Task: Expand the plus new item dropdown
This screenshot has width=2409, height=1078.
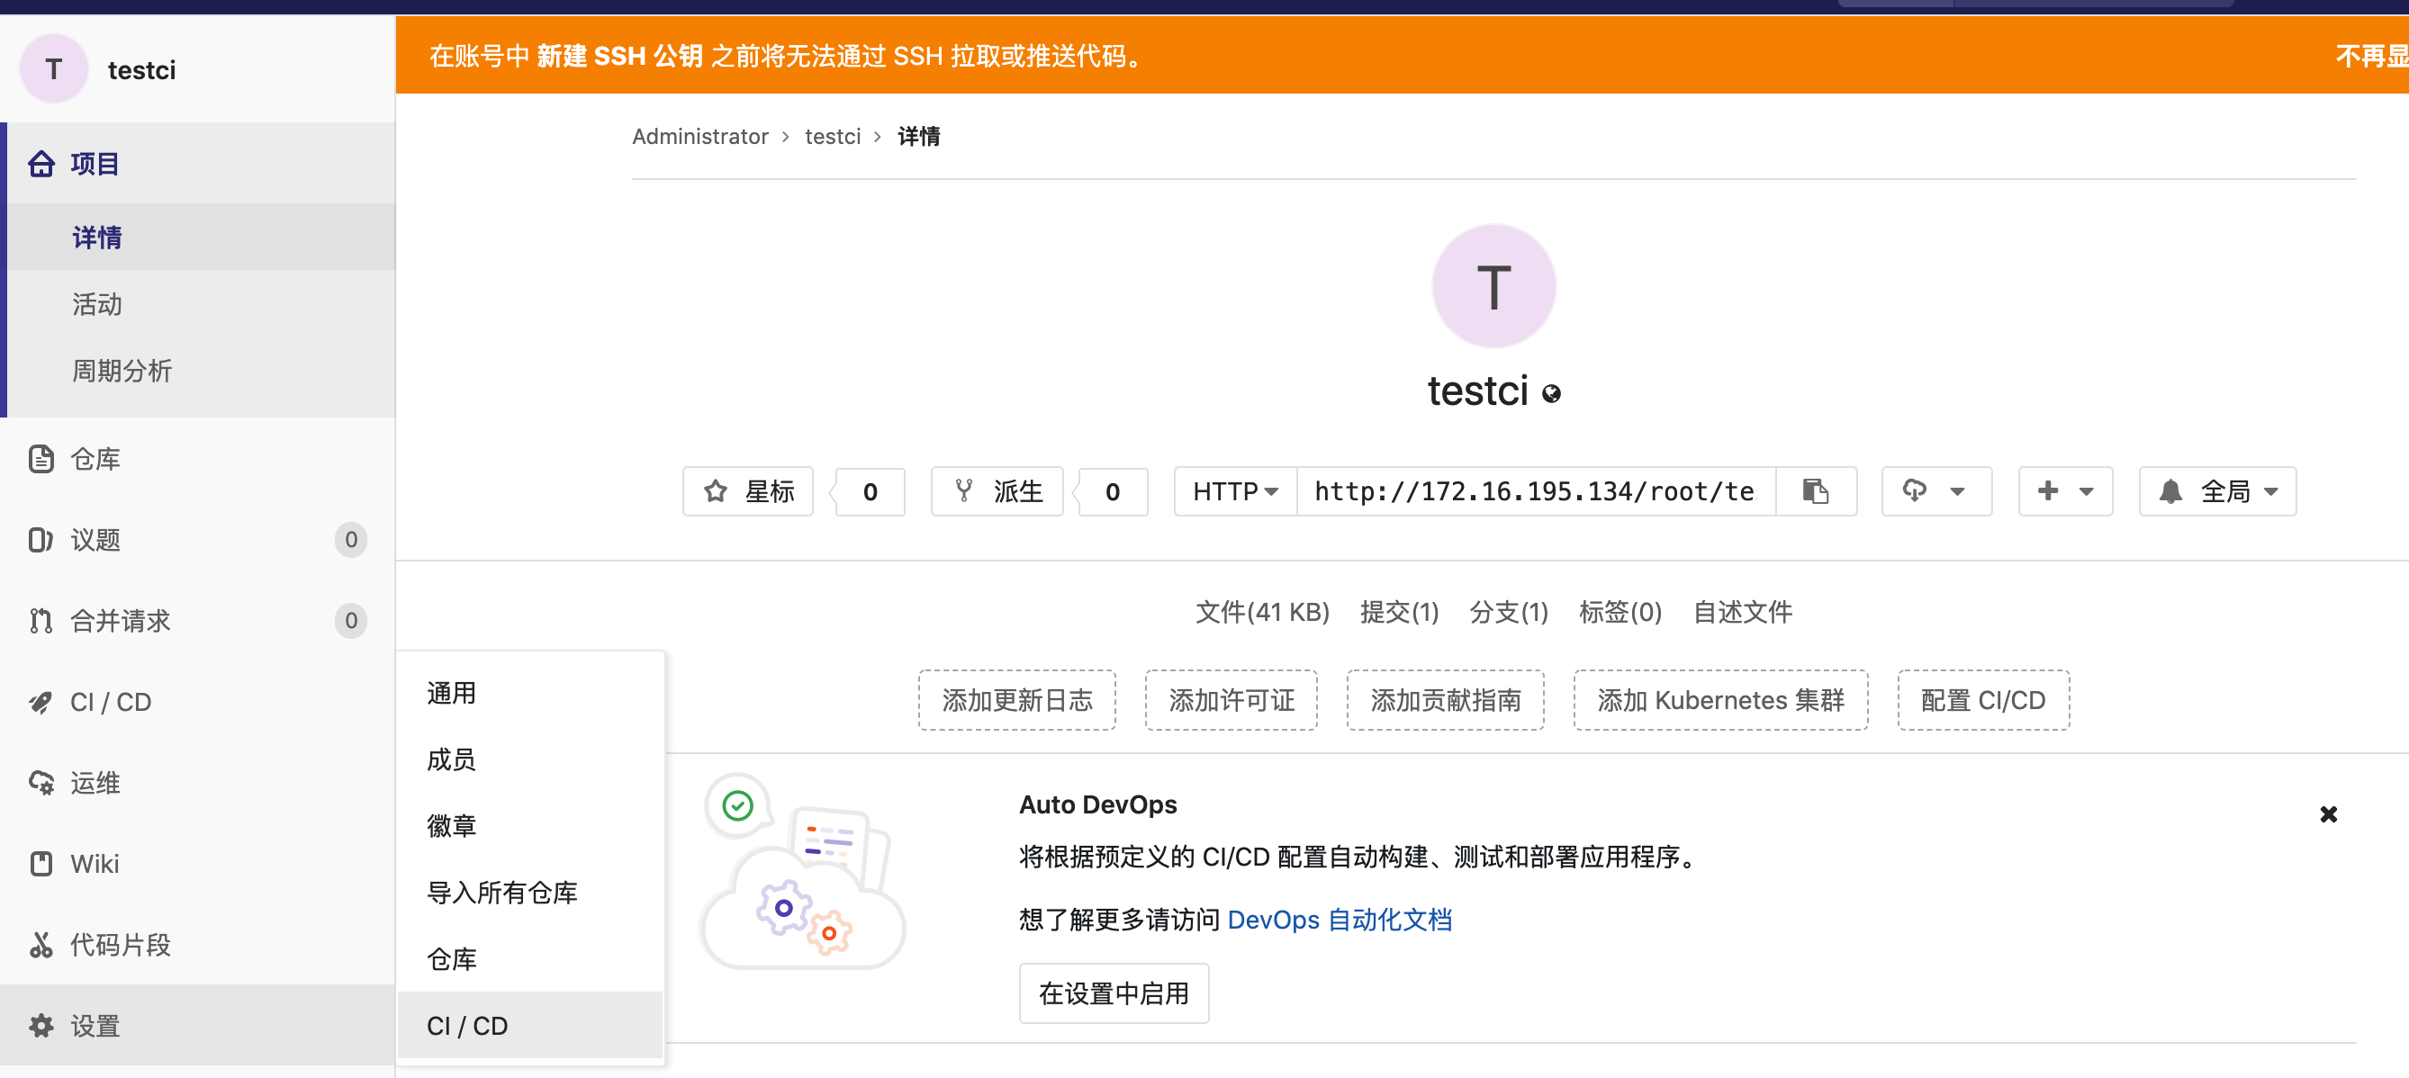Action: click(2064, 490)
